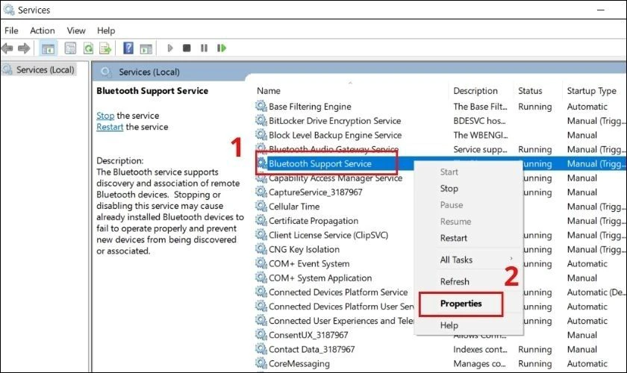Screen dimensions: 627x373
Task: Open the Action menu
Action: coord(43,31)
